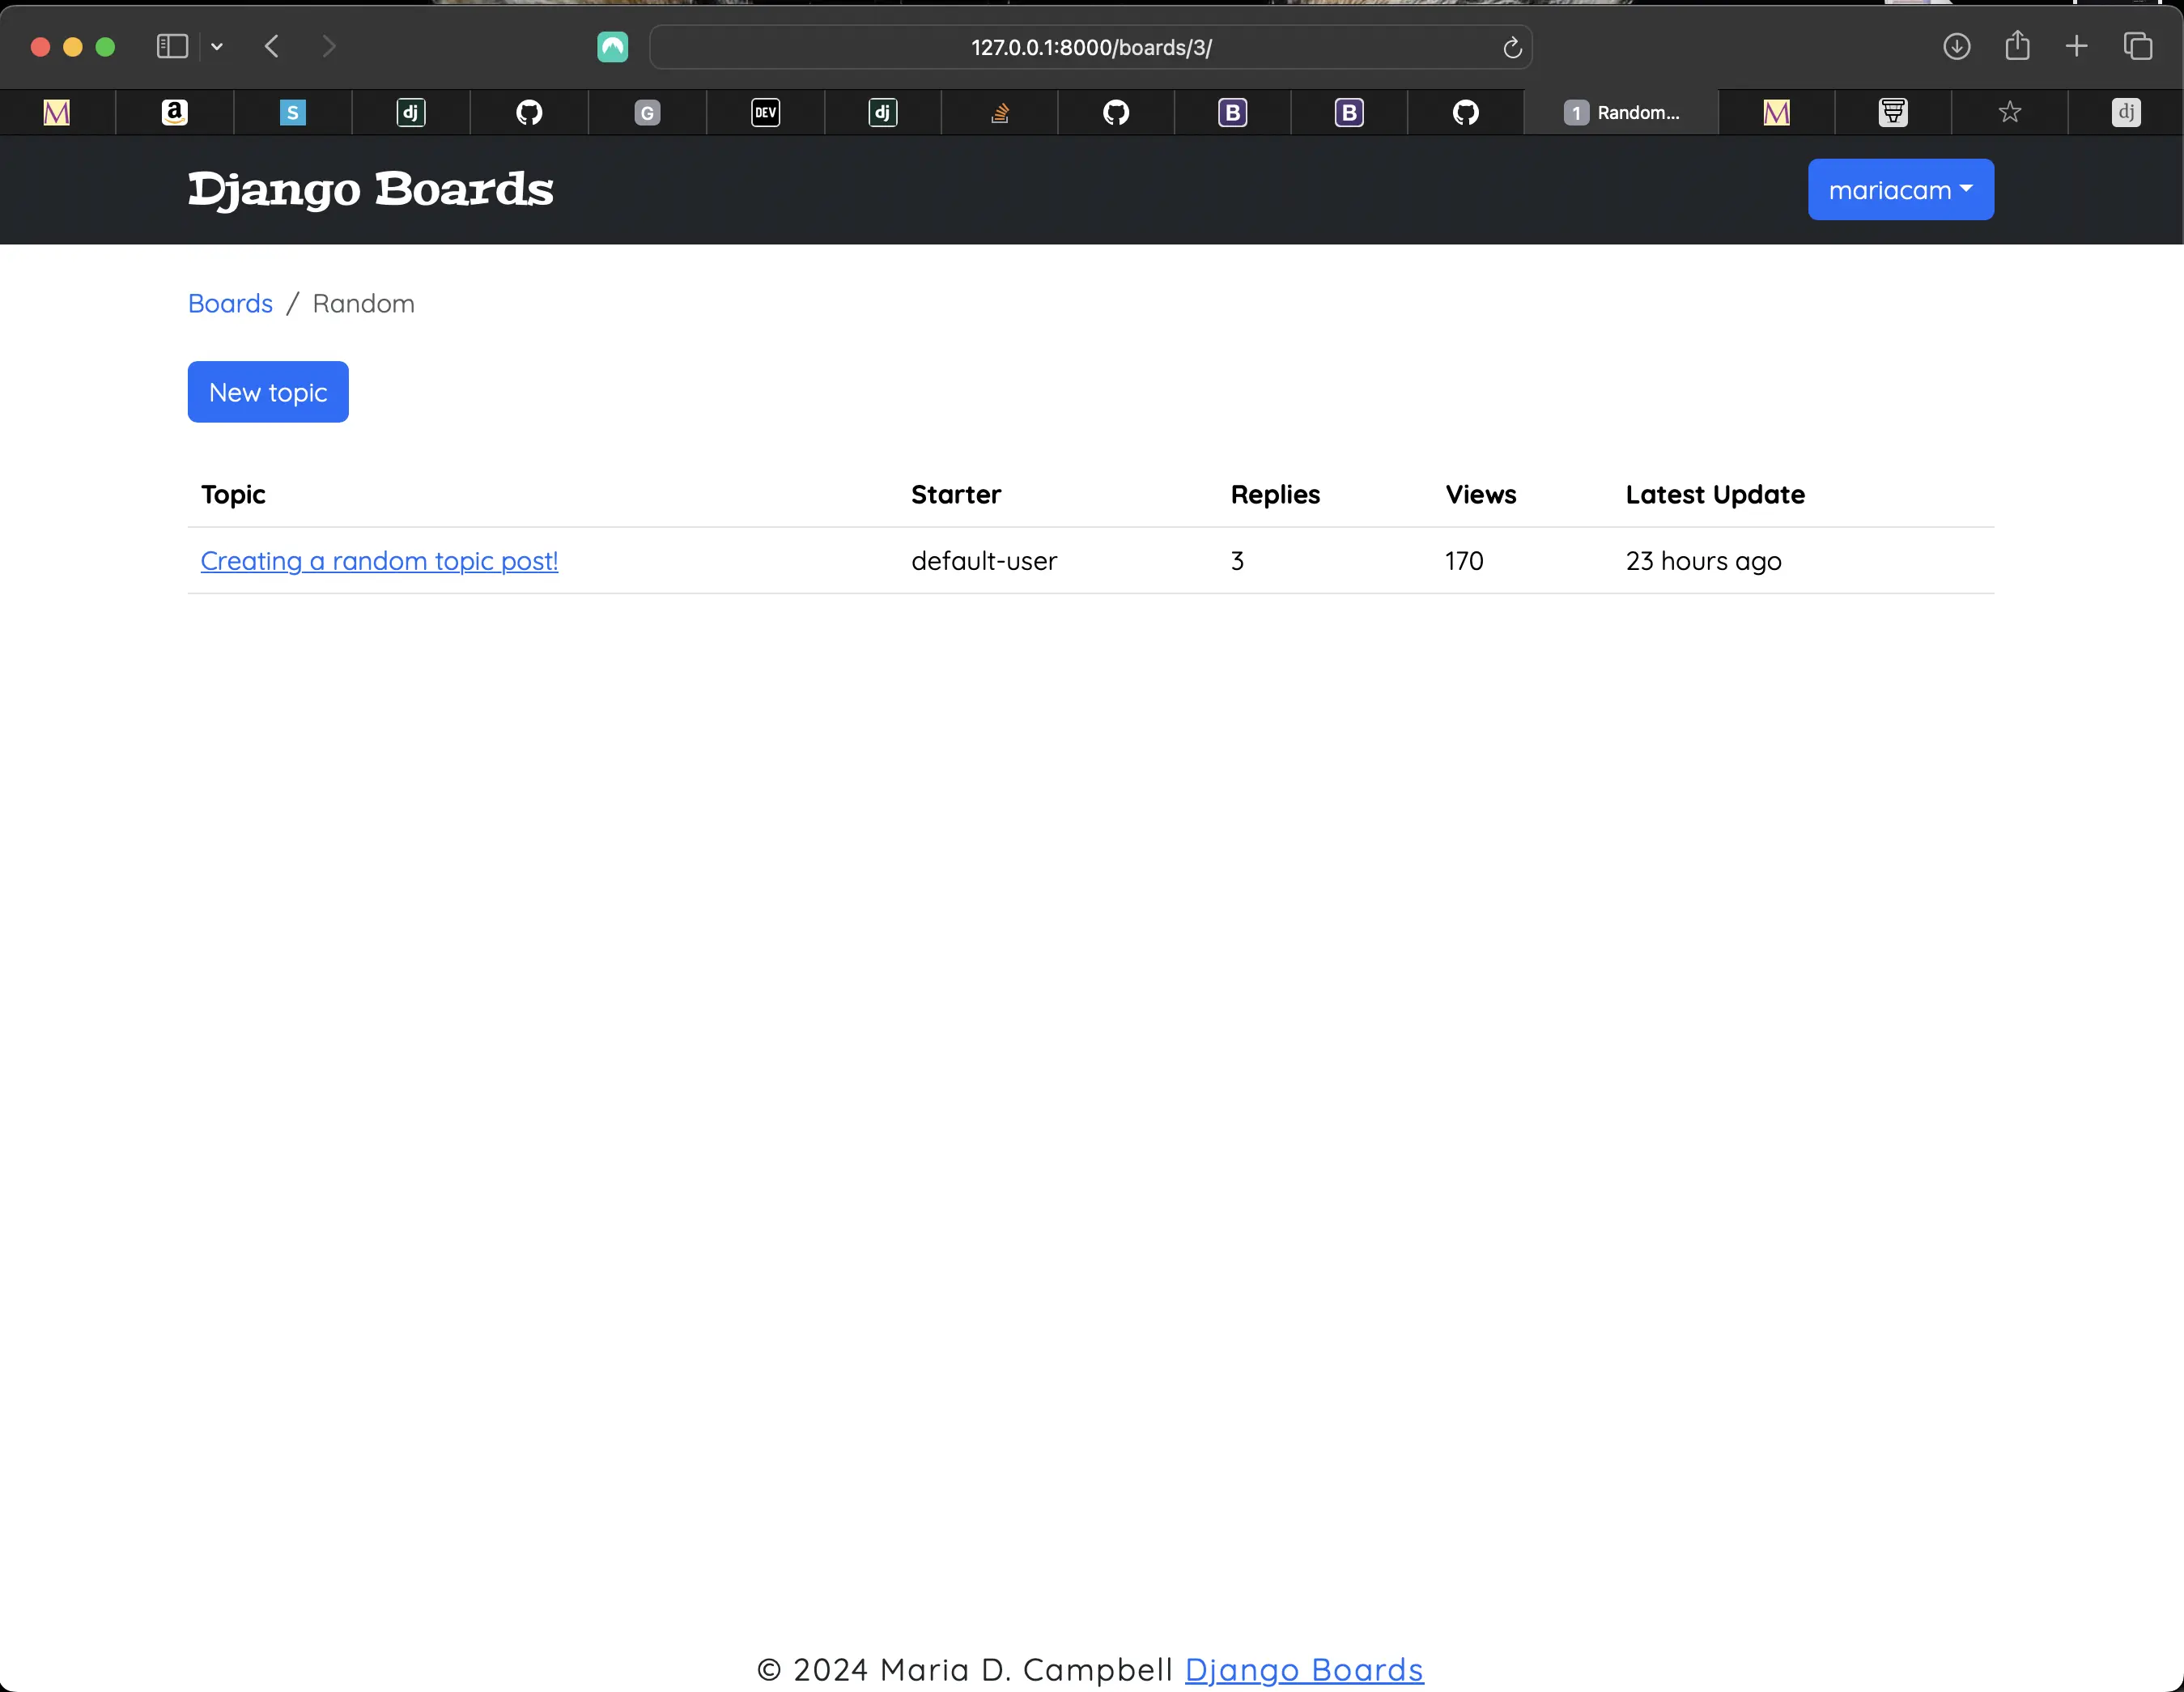Click the 'Replies' column header
Viewport: 2184px width, 1692px height.
click(1275, 494)
